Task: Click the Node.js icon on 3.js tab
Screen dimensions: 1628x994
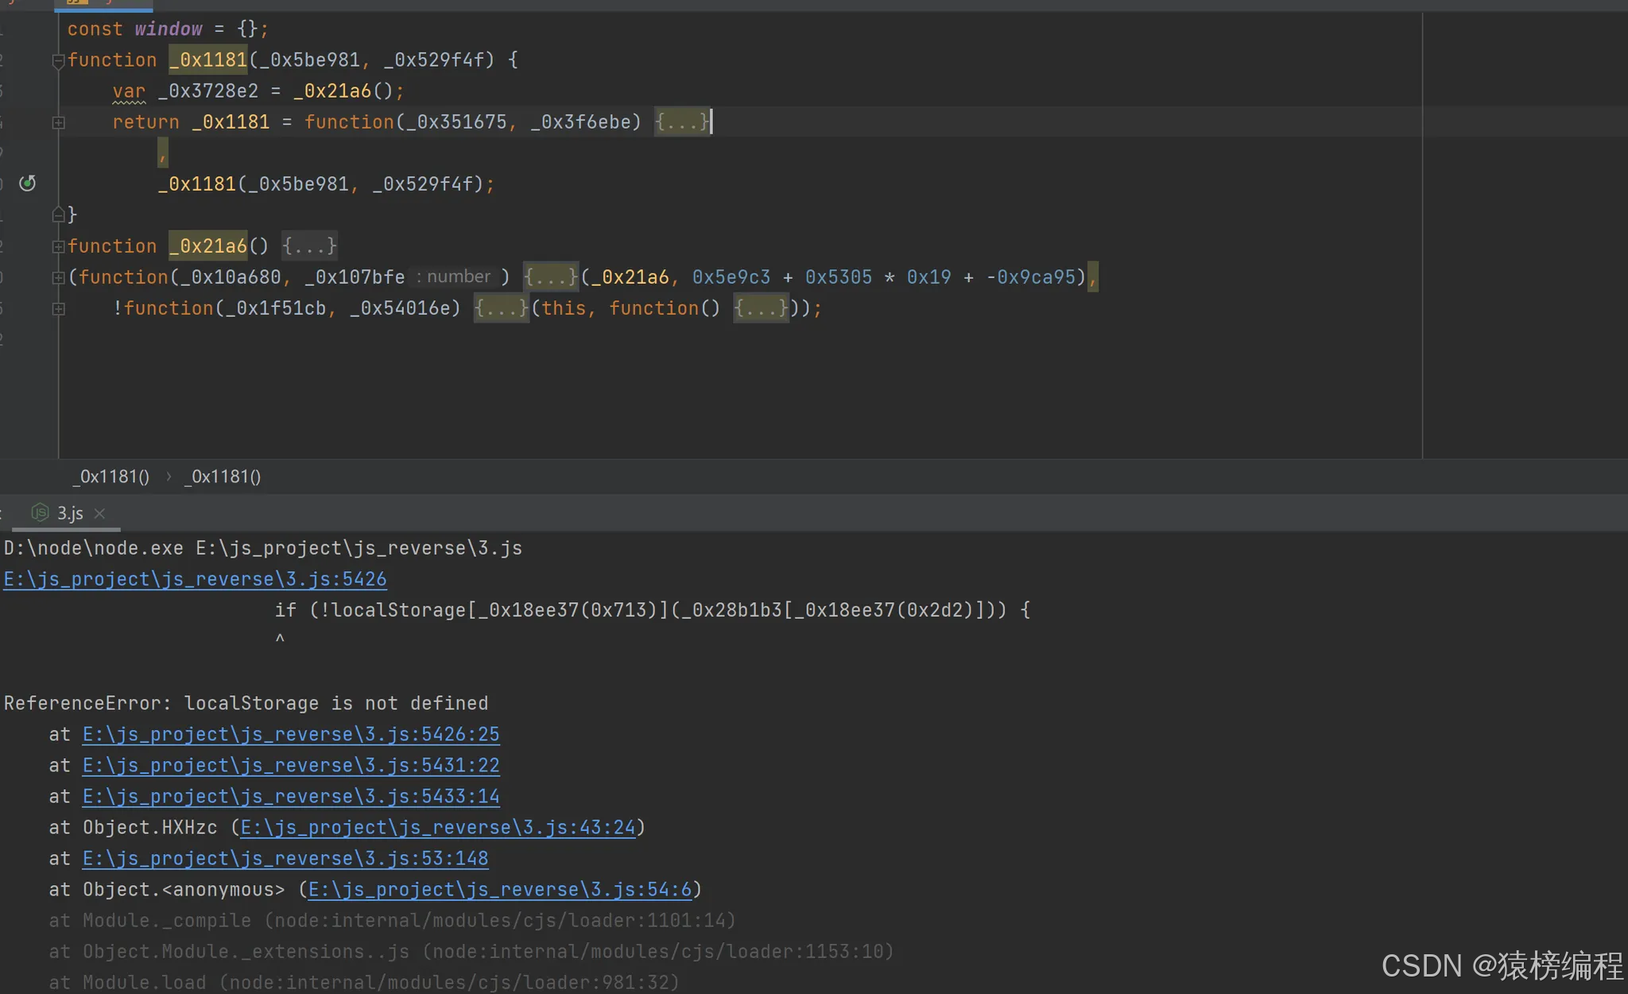Action: coord(40,513)
